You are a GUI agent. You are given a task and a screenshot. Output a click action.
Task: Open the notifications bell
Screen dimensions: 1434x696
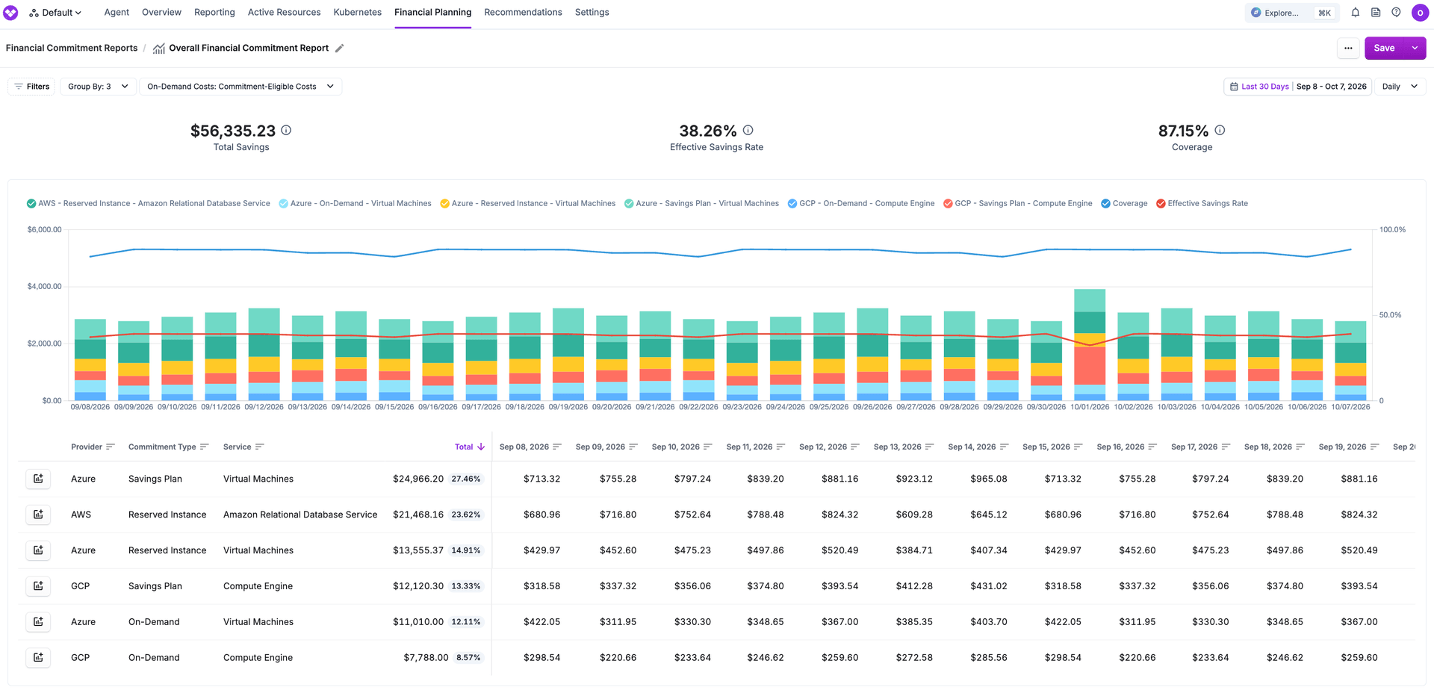pos(1356,13)
